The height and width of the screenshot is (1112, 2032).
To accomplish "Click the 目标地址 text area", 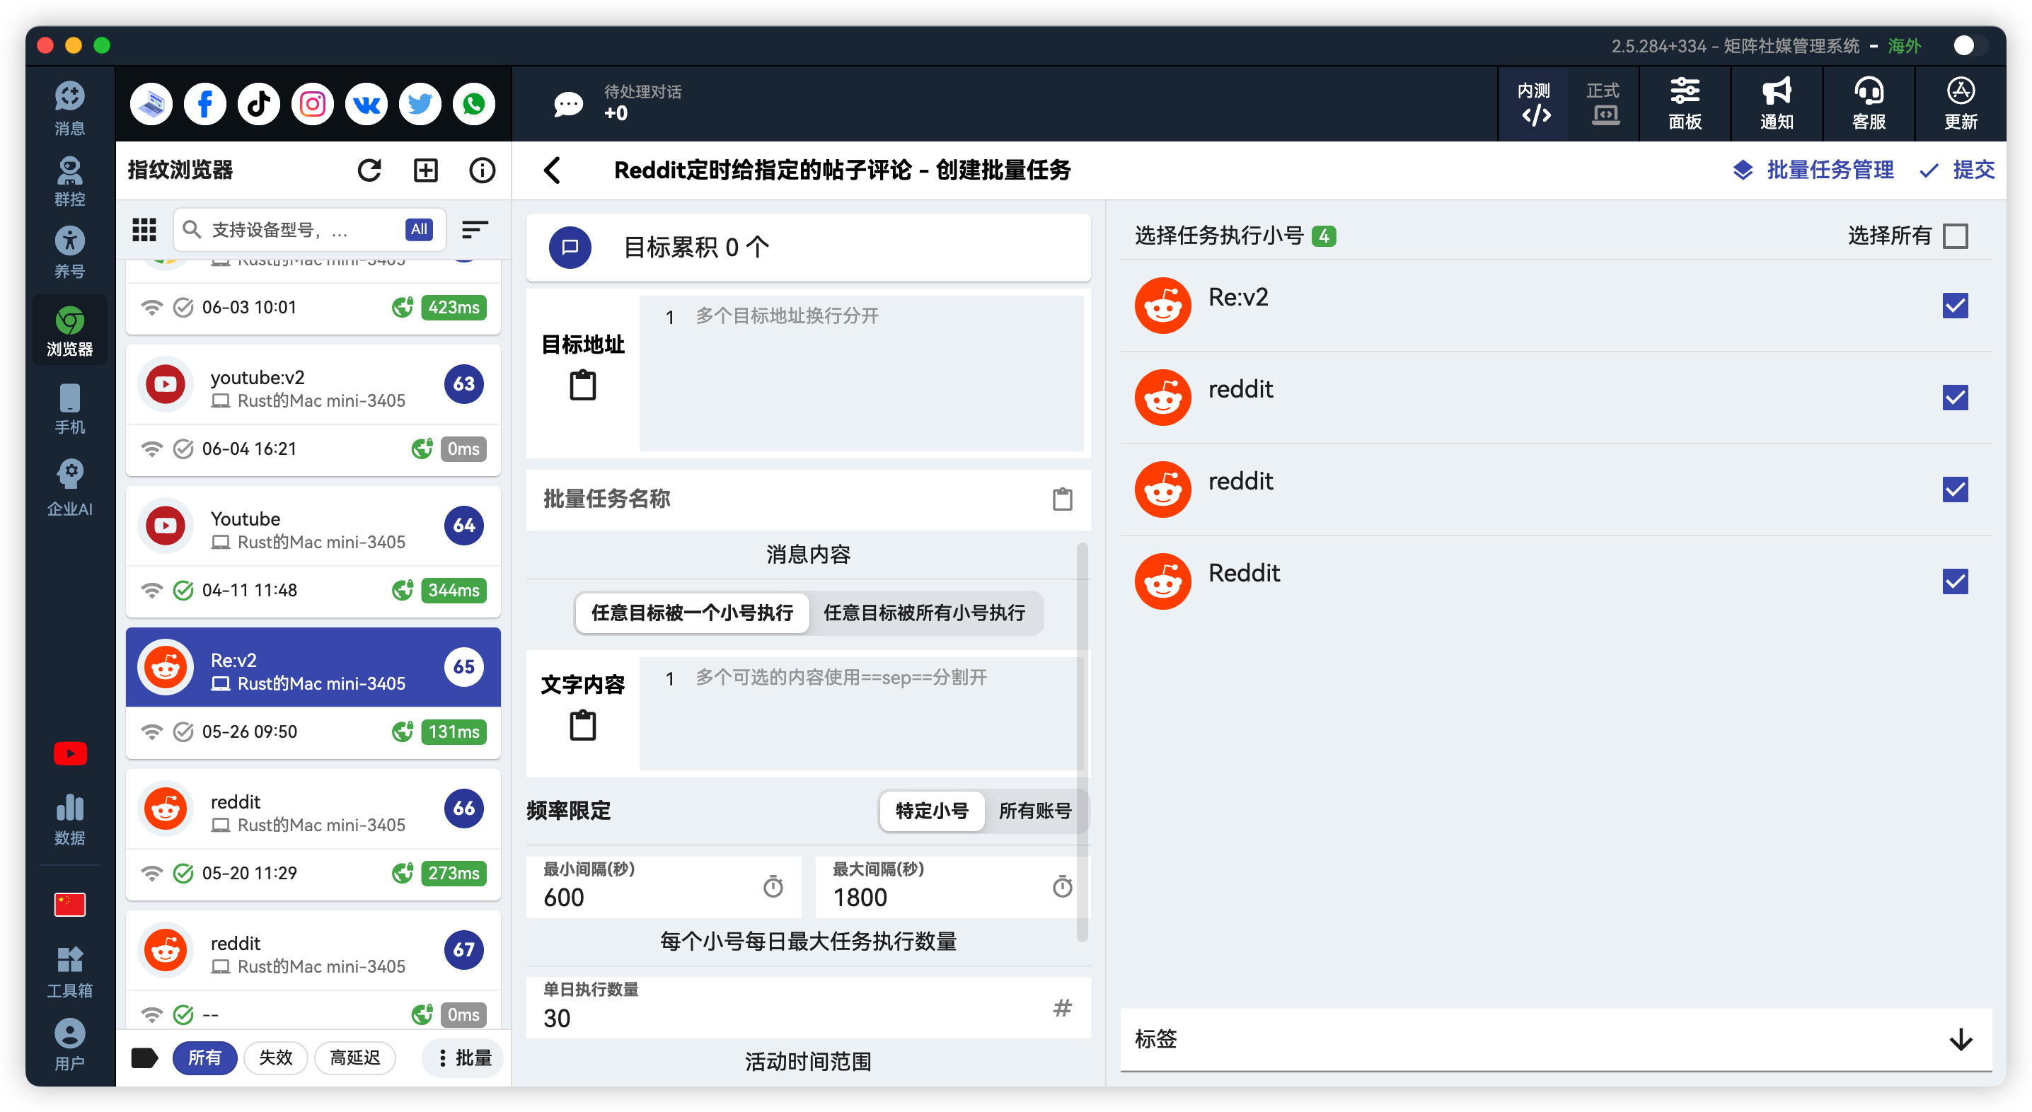I will pos(861,373).
